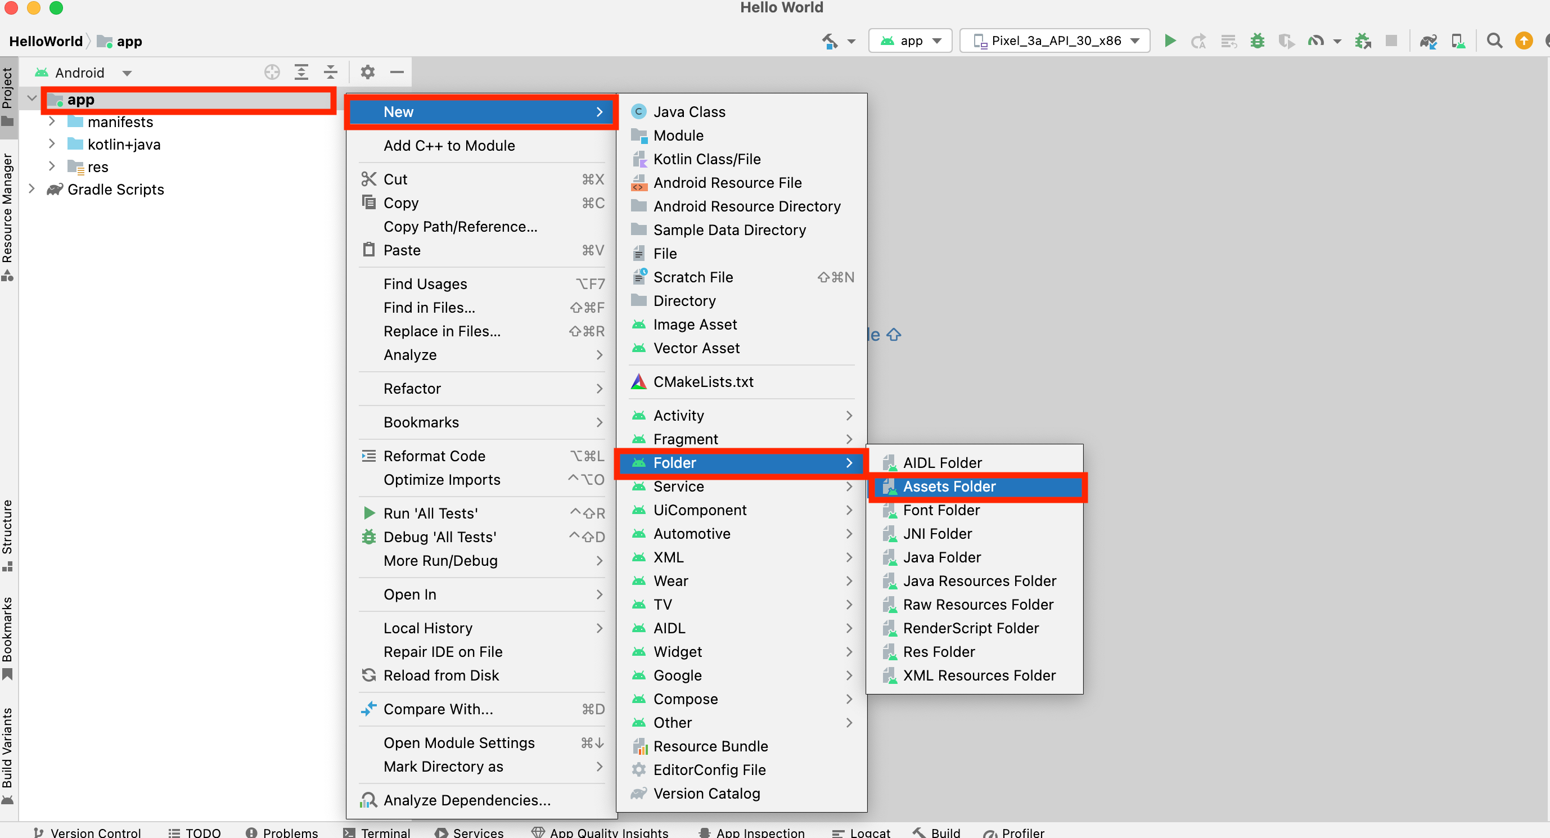Open the Pixel_3a_API_30_x86 device dropdown
1550x838 pixels.
point(1056,41)
